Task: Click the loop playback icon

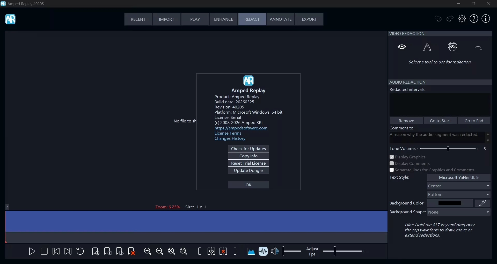Action: point(80,251)
